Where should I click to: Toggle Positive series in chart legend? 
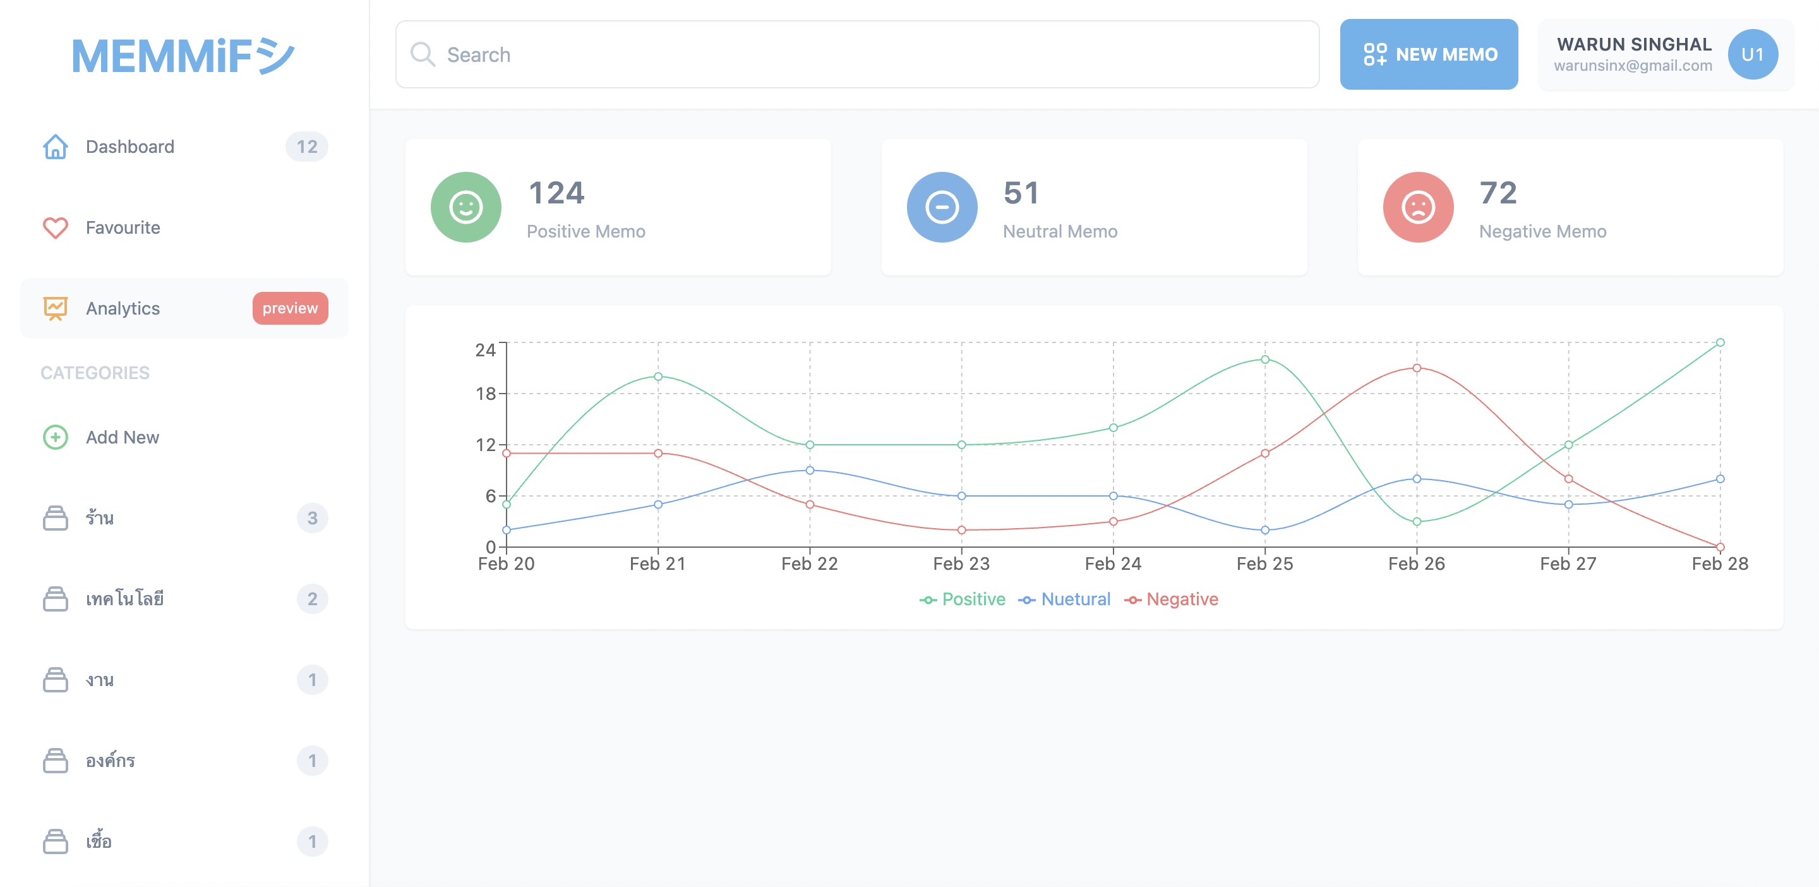(x=963, y=600)
